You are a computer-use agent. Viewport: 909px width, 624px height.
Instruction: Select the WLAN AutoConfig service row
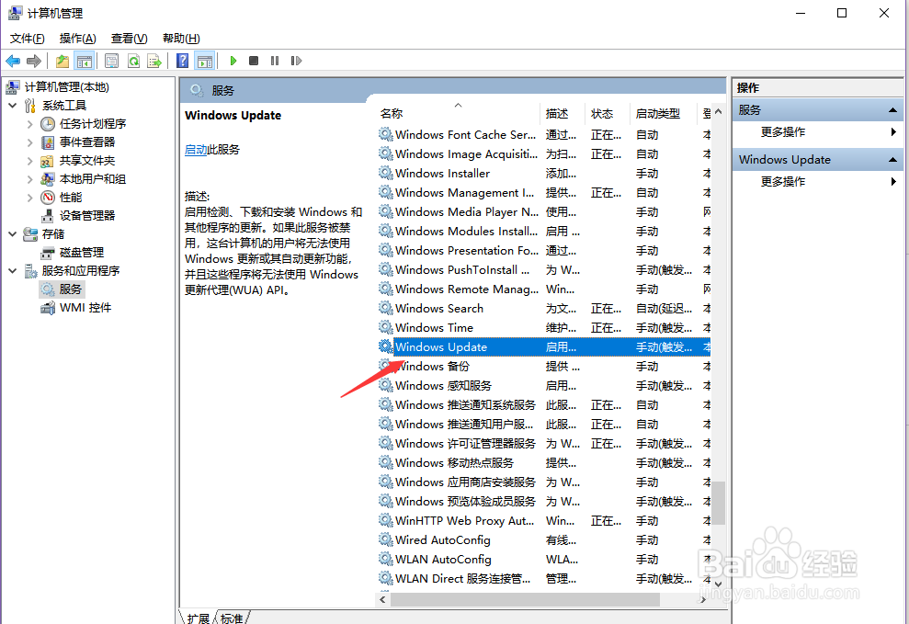543,559
